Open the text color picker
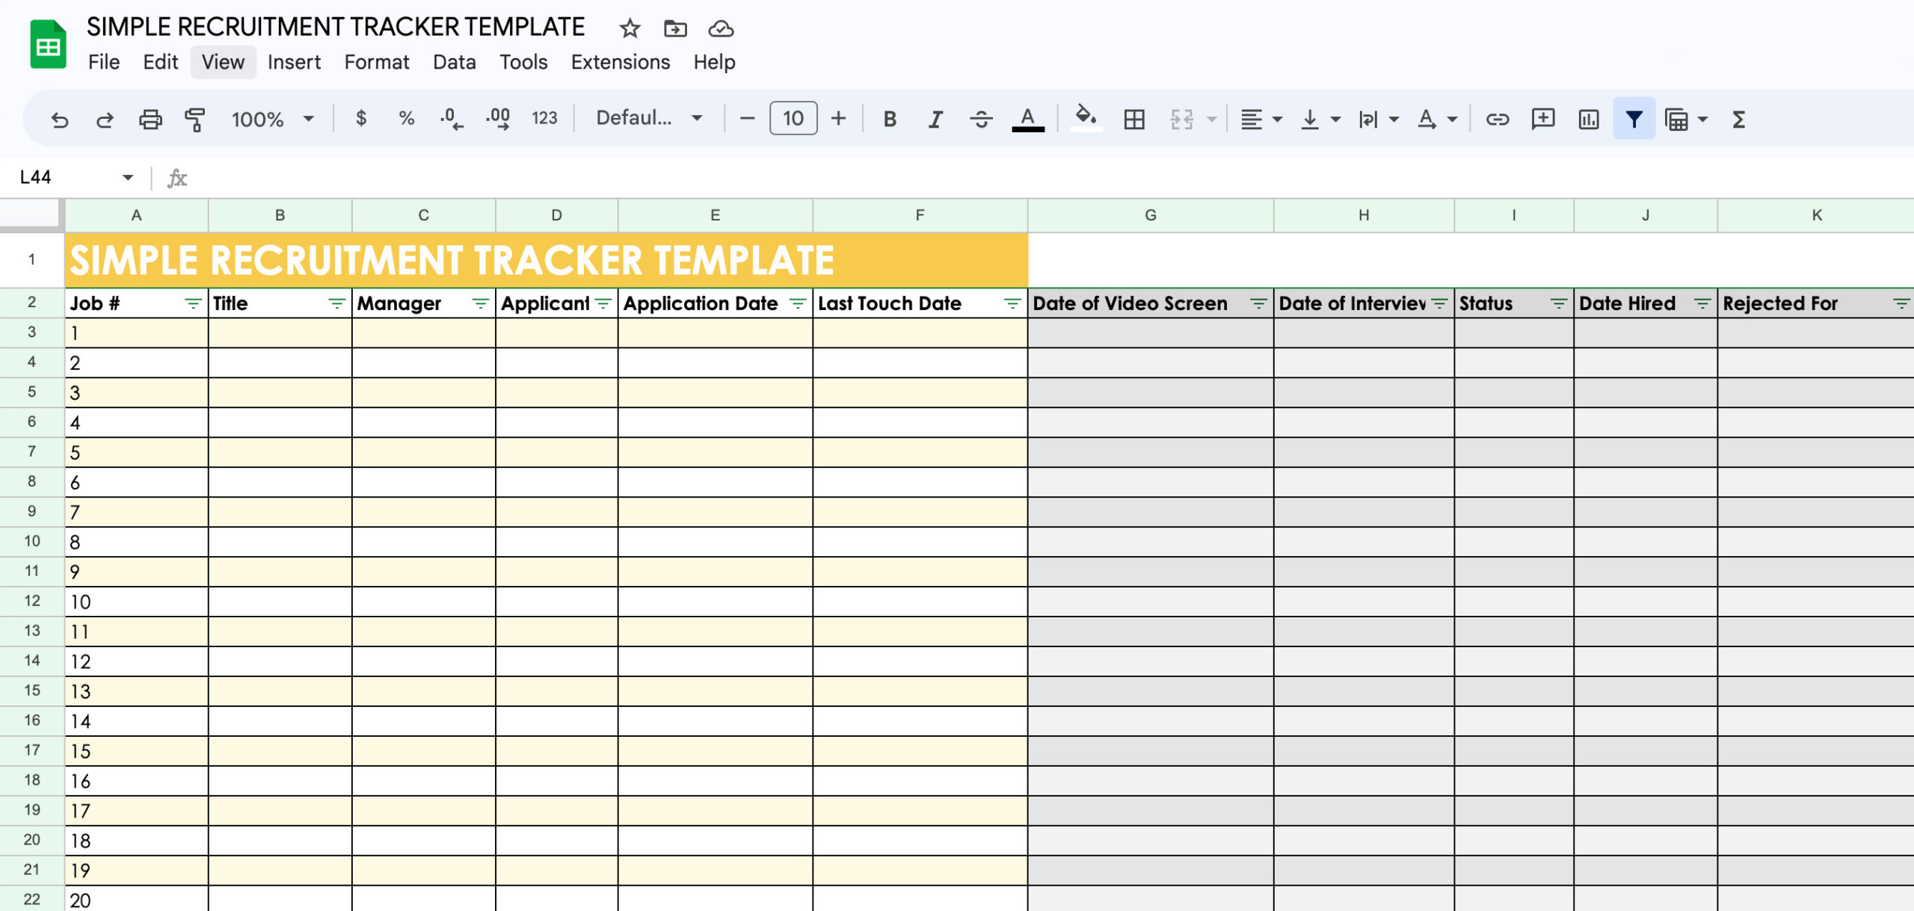Viewport: 1914px width, 911px height. (1028, 120)
